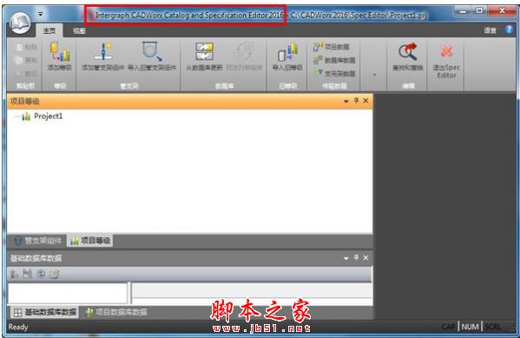Switch to the 项目等级 bottom tab
Screen dimensions: 520x338
click(90, 241)
